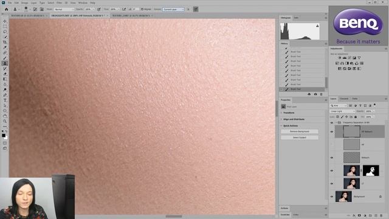Open the layer Opacity slider arrow
Viewport: 389px width, 219px height.
(374, 111)
